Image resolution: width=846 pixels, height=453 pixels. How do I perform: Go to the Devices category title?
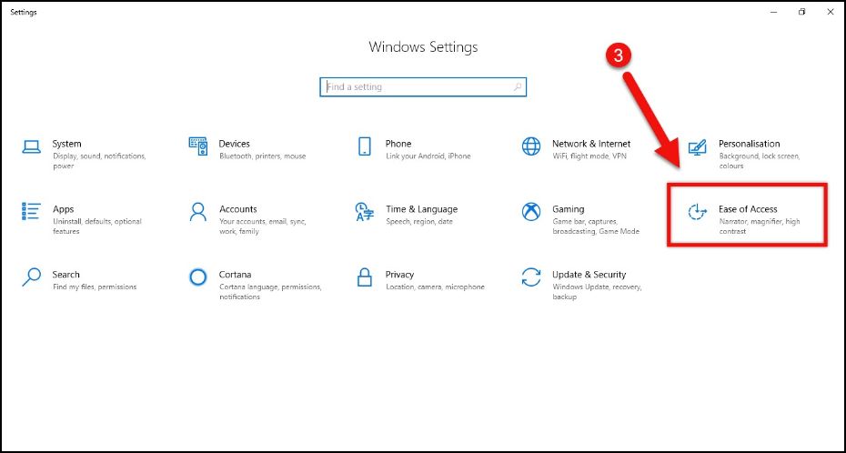click(234, 144)
